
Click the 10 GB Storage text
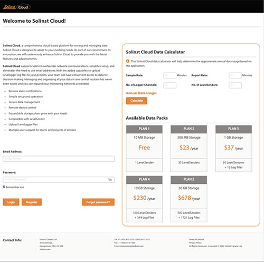click(144, 188)
